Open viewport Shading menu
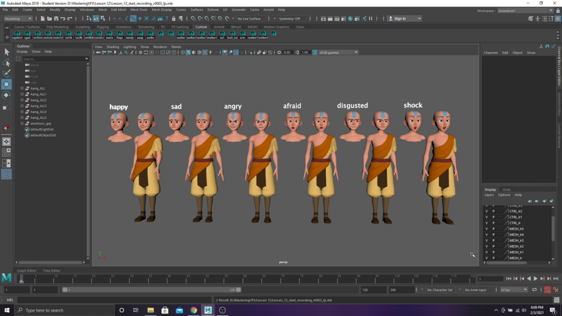 tap(112, 47)
